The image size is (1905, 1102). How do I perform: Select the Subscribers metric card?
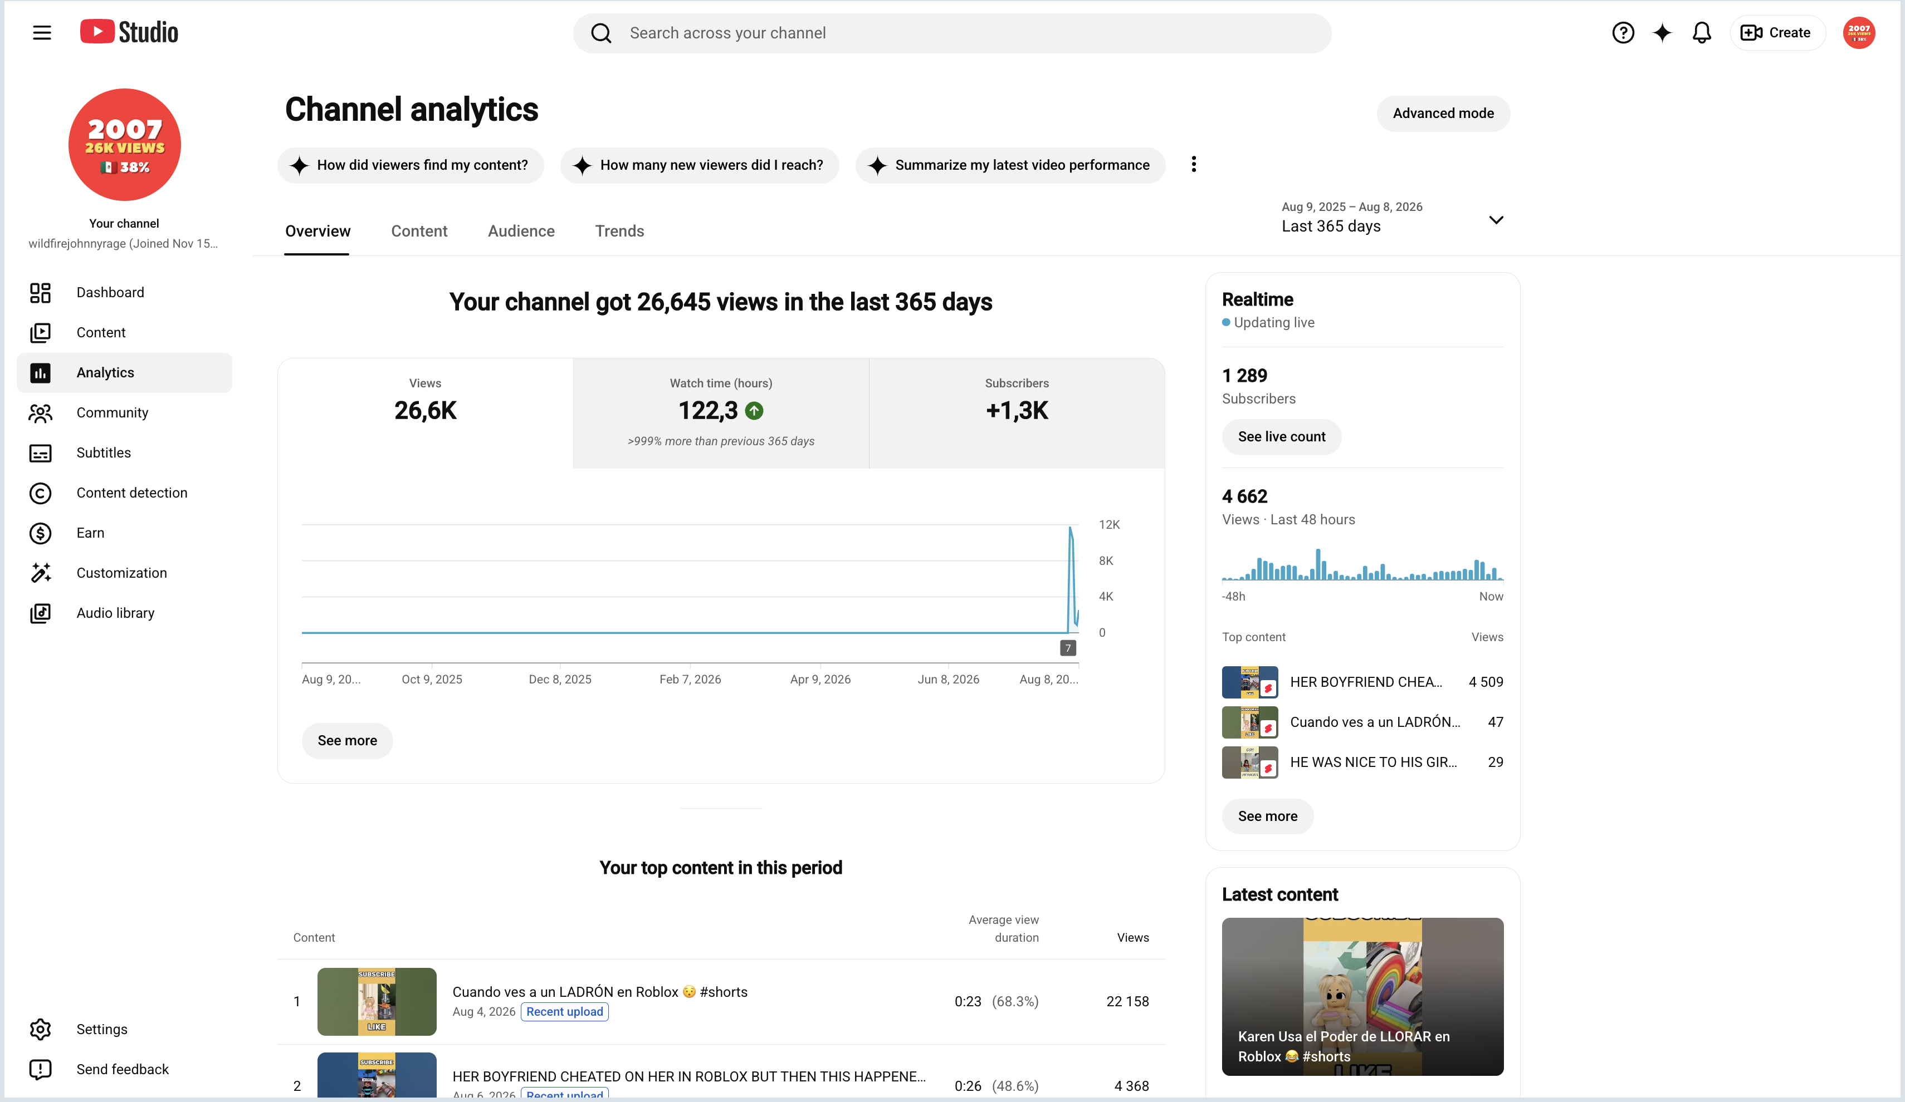[x=1017, y=413]
